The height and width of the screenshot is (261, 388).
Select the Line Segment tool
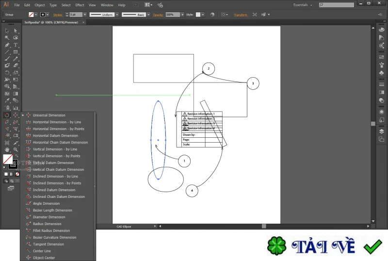tap(7, 52)
